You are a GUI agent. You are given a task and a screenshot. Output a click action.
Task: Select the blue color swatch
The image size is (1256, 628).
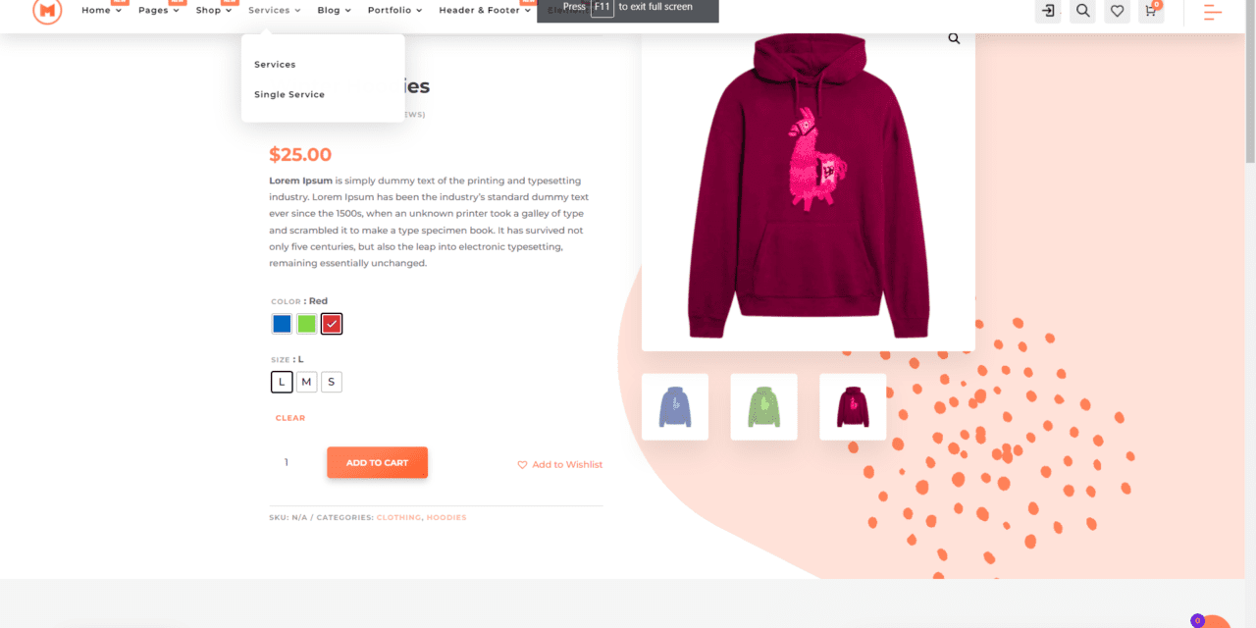coord(282,324)
